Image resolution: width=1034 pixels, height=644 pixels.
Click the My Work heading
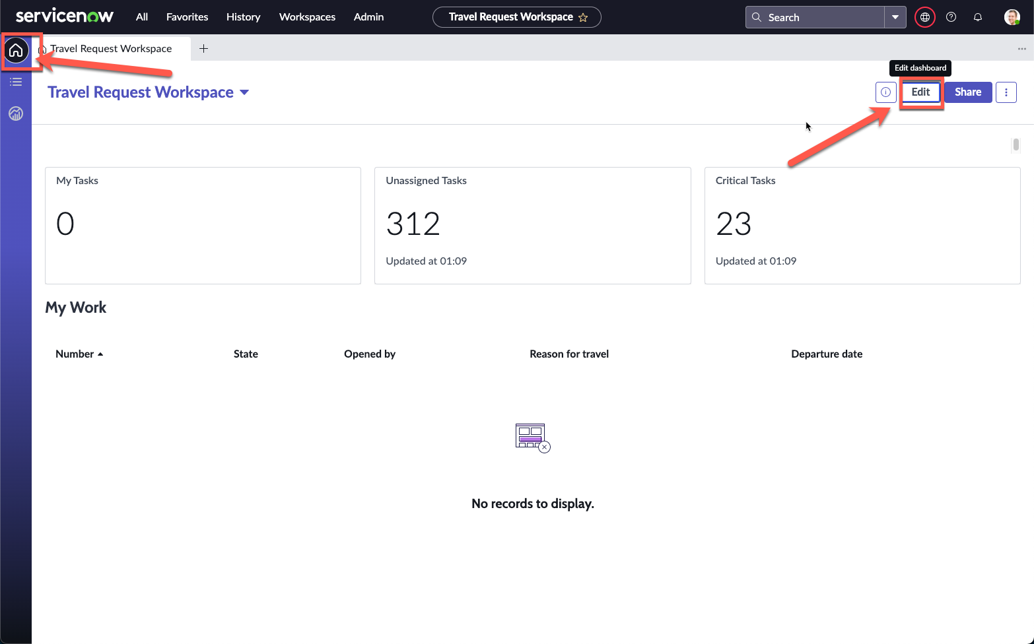pyautogui.click(x=76, y=307)
